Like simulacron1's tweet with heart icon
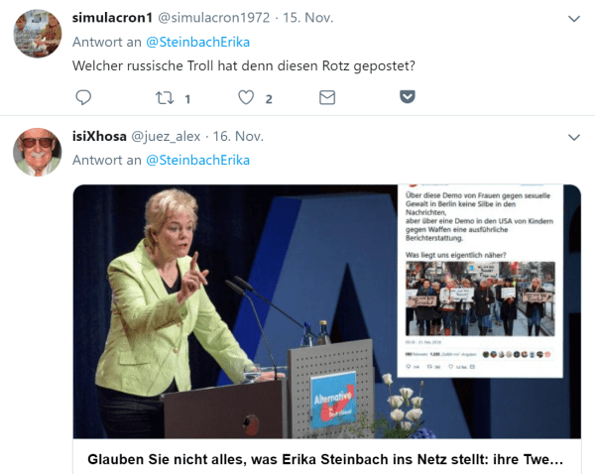Image resolution: width=595 pixels, height=474 pixels. click(x=246, y=97)
